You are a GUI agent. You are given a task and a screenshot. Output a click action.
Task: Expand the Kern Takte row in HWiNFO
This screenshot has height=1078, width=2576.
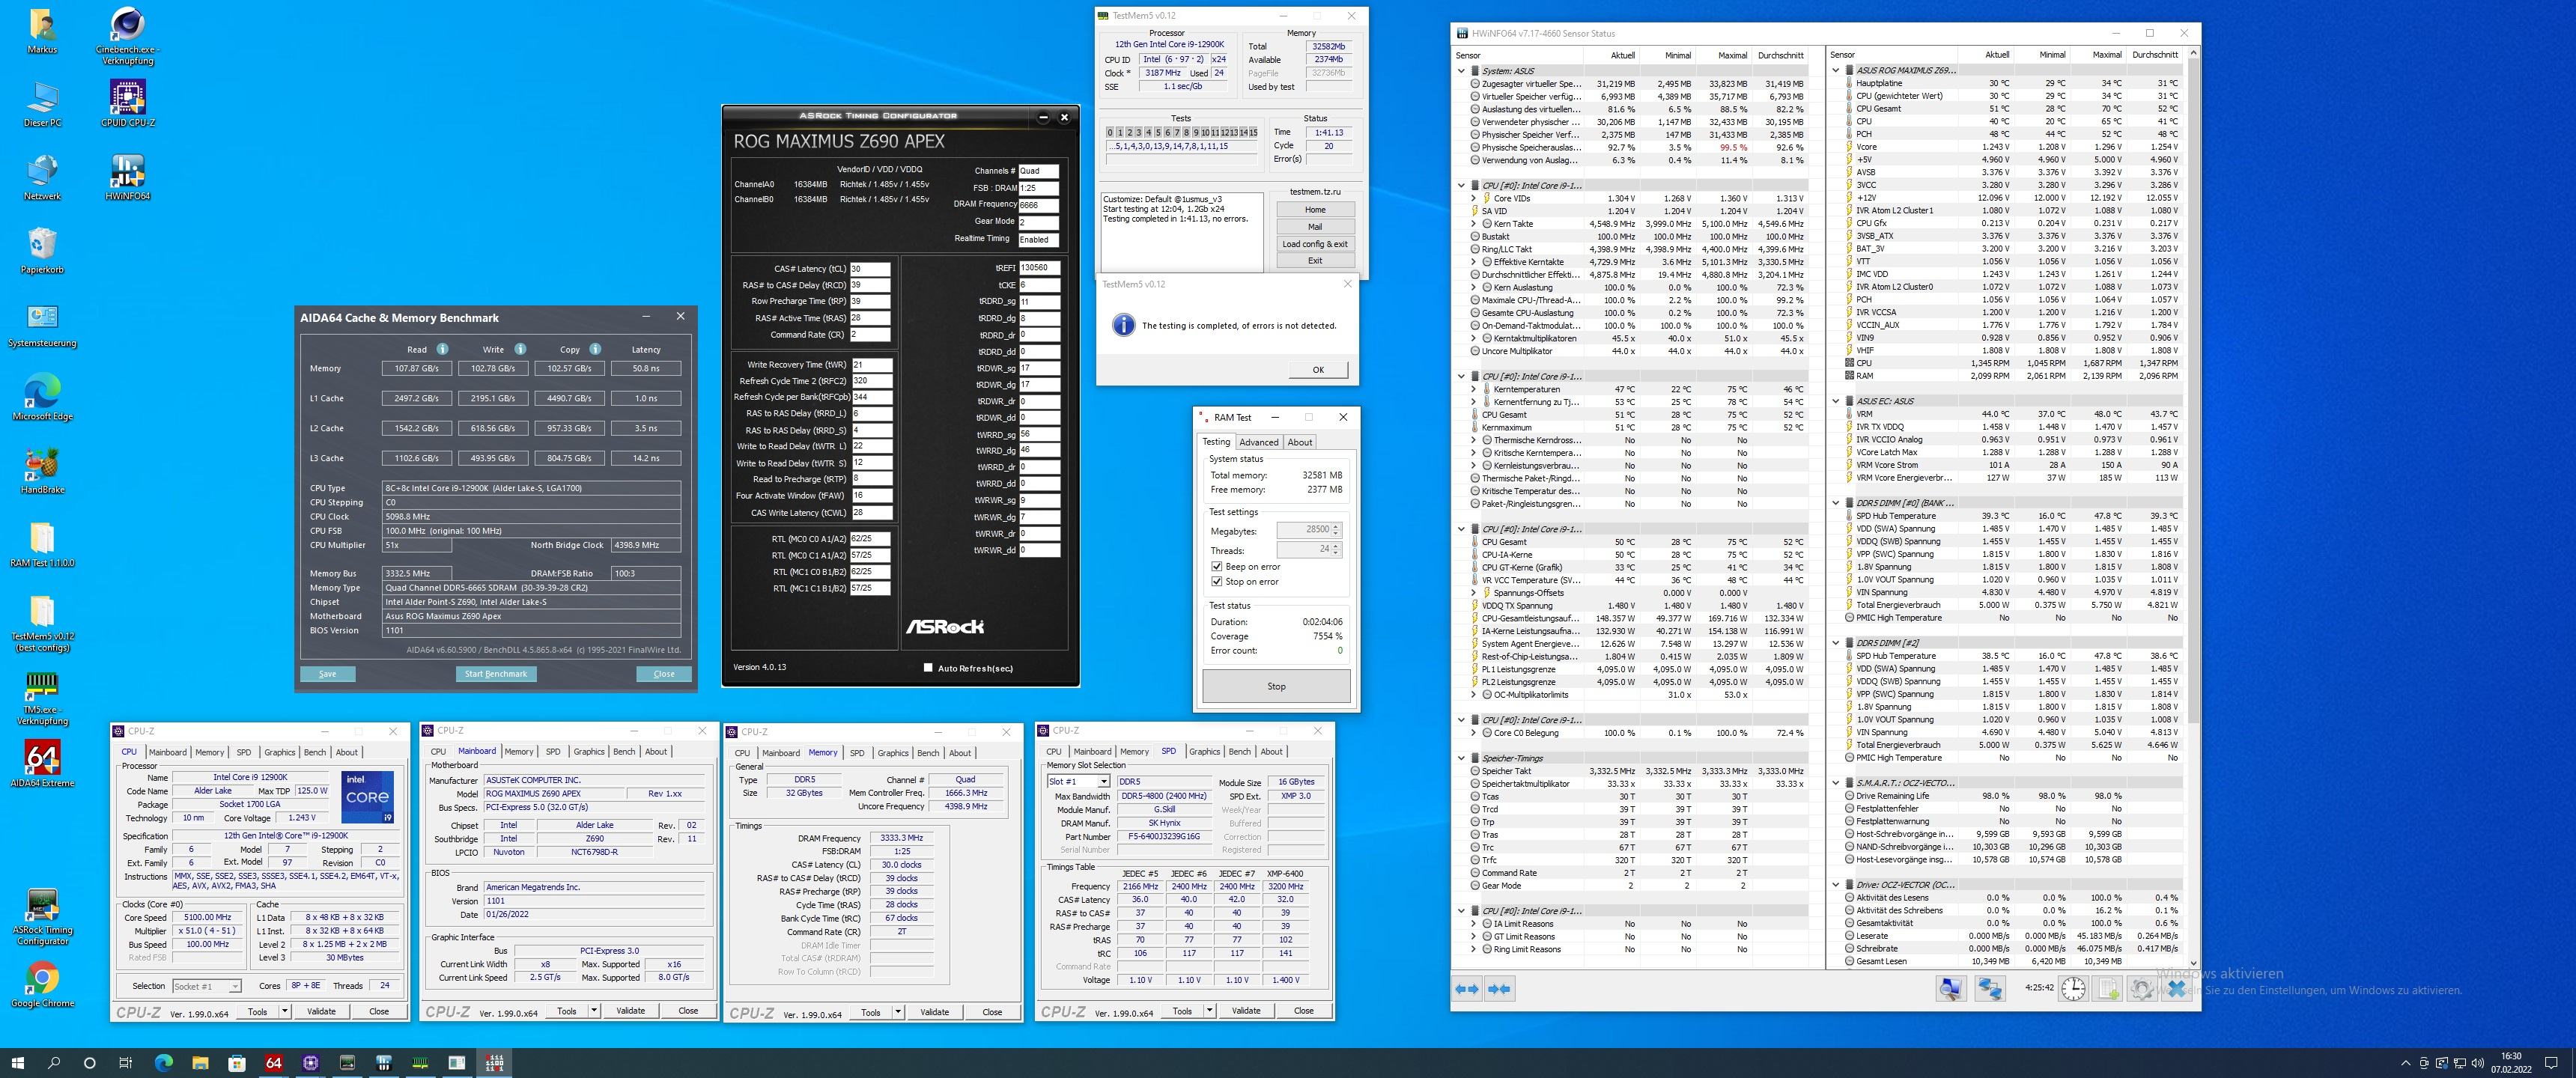pos(1473,224)
